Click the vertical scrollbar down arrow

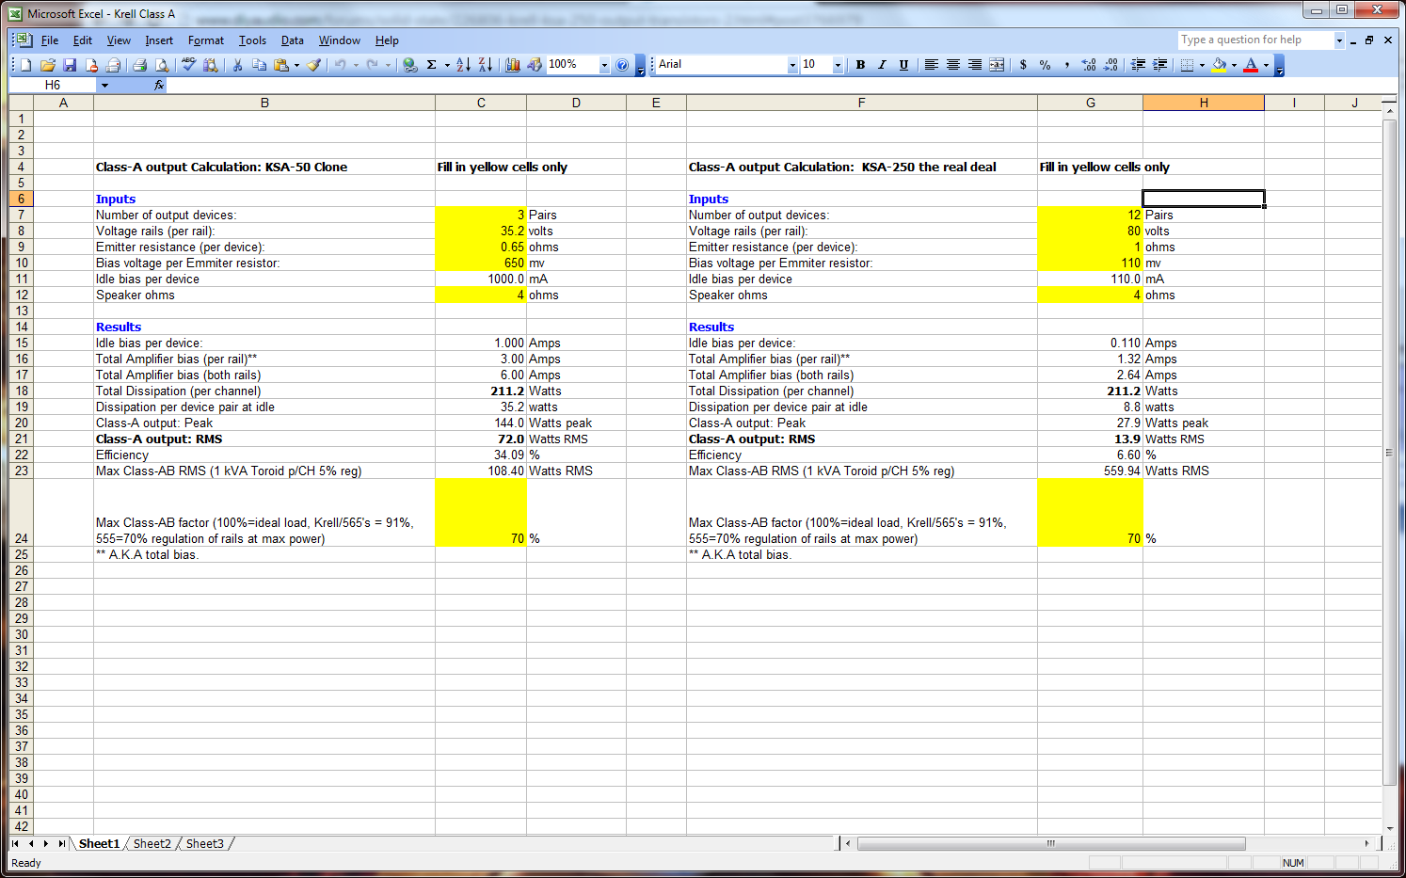[x=1389, y=828]
